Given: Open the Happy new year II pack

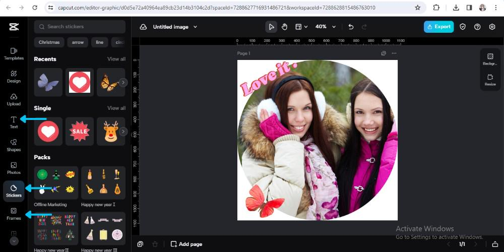Looking at the screenshot, I should pyautogui.click(x=56, y=228).
